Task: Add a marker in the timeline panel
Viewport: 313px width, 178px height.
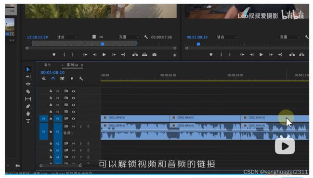Action: point(72,79)
